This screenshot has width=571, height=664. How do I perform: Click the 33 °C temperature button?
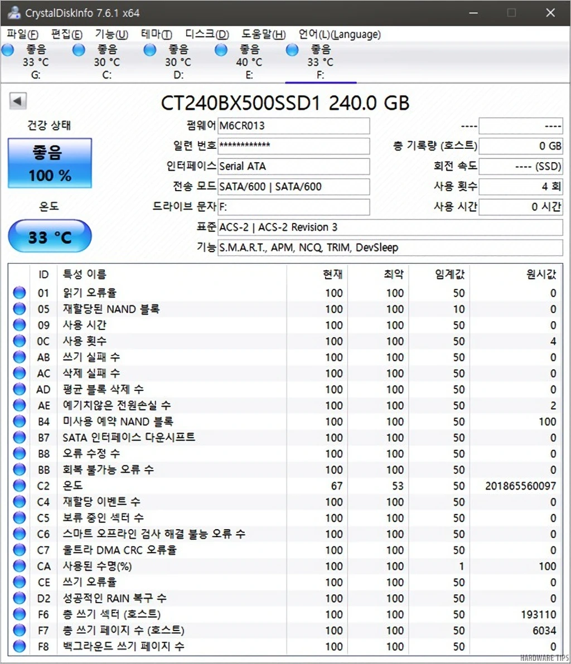coord(50,236)
